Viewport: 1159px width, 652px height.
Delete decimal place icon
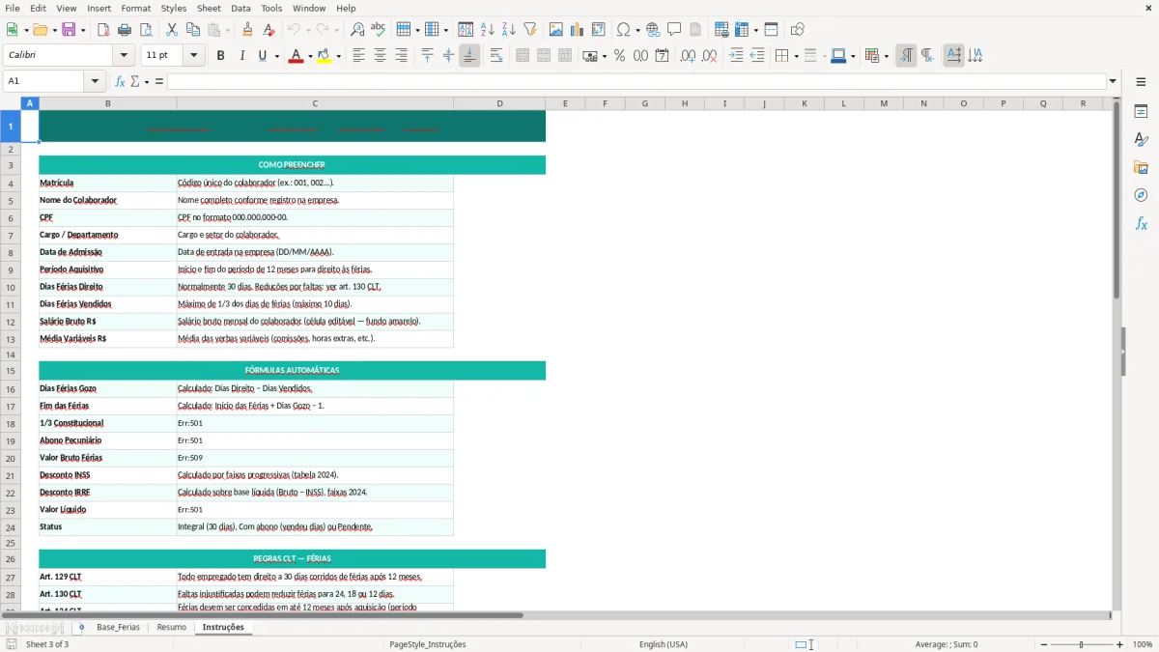tap(709, 56)
